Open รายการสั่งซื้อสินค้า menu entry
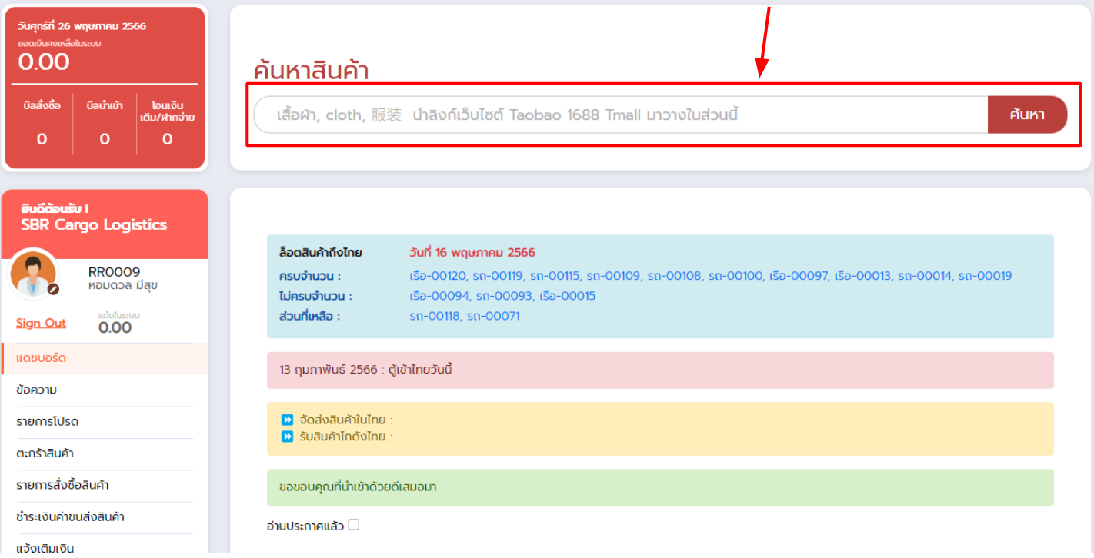This screenshot has width=1094, height=558. click(x=62, y=485)
